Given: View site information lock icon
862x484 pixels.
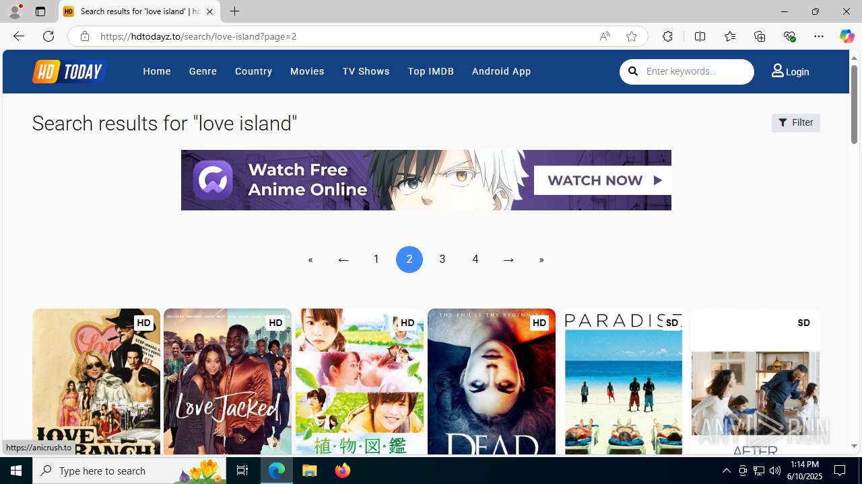Looking at the screenshot, I should click(x=84, y=36).
